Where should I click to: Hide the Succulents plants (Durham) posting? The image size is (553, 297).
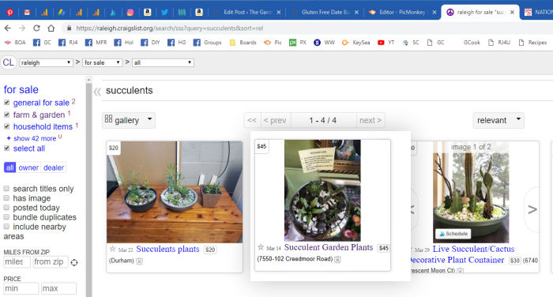point(139,261)
